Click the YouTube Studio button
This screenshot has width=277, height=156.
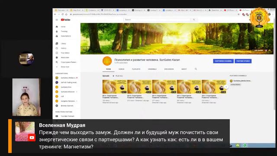(x=243, y=61)
